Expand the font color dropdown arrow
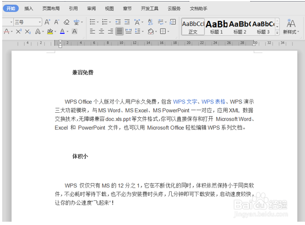The height and width of the screenshot is (225, 305). [68, 31]
